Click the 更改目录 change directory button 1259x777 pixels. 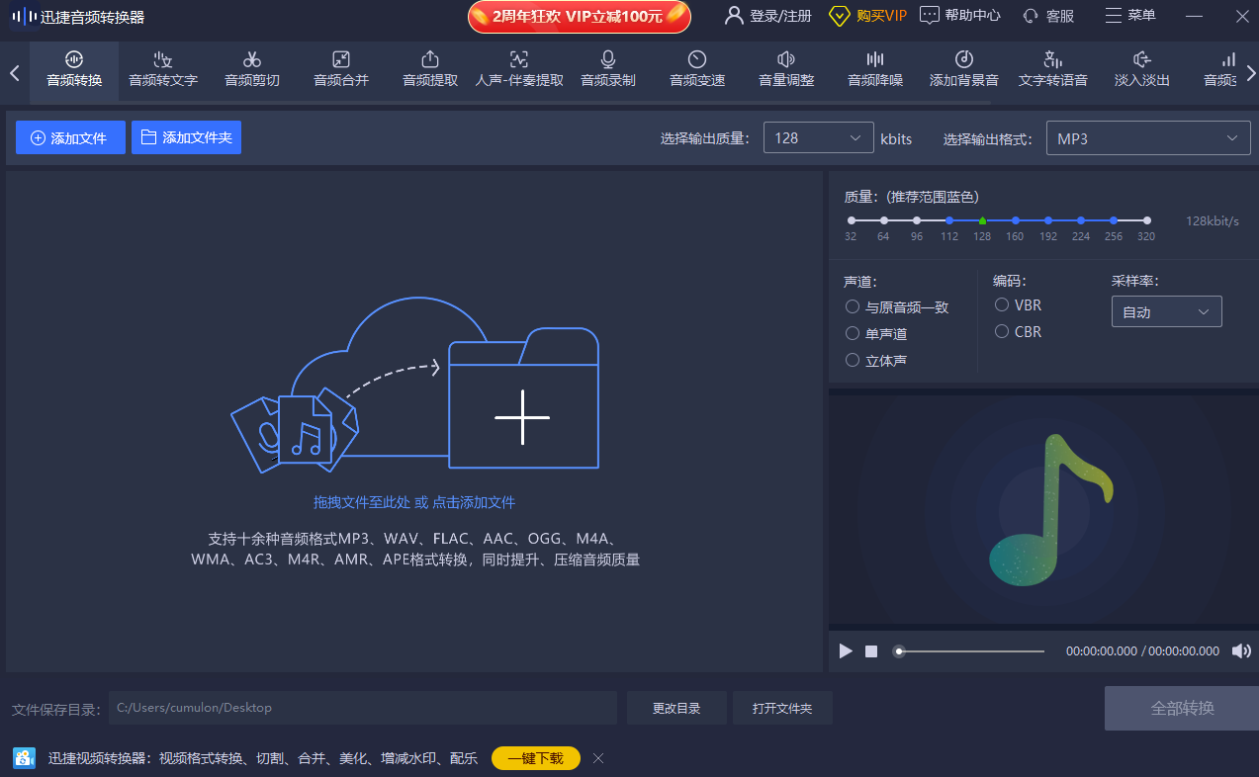[676, 708]
